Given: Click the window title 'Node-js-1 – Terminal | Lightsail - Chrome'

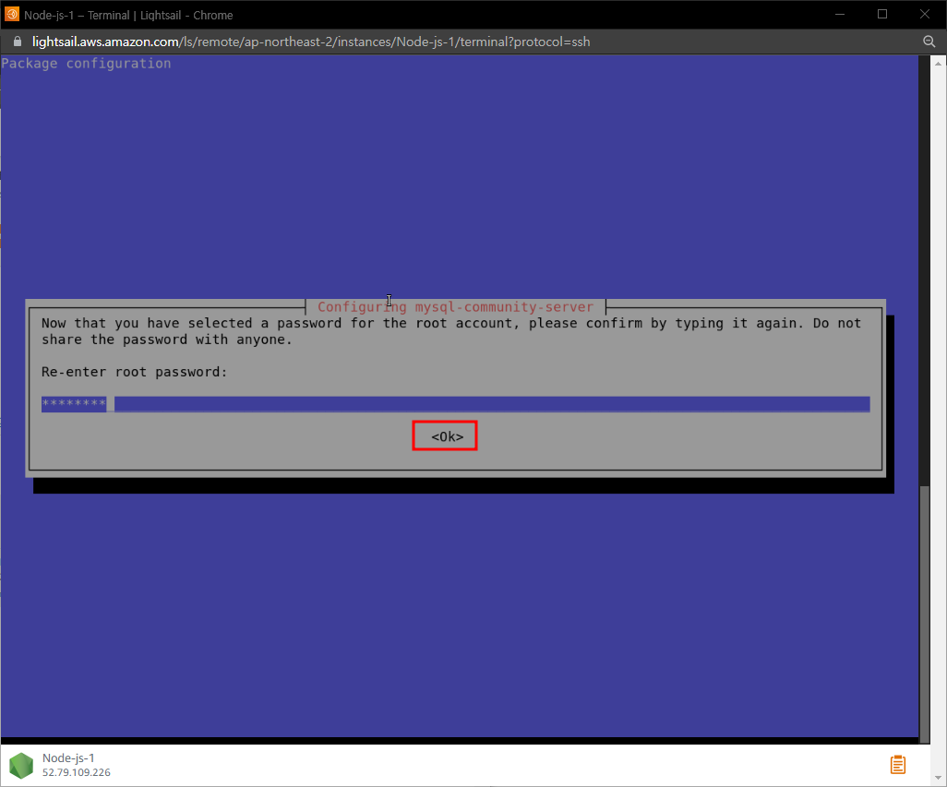Looking at the screenshot, I should click(x=128, y=15).
